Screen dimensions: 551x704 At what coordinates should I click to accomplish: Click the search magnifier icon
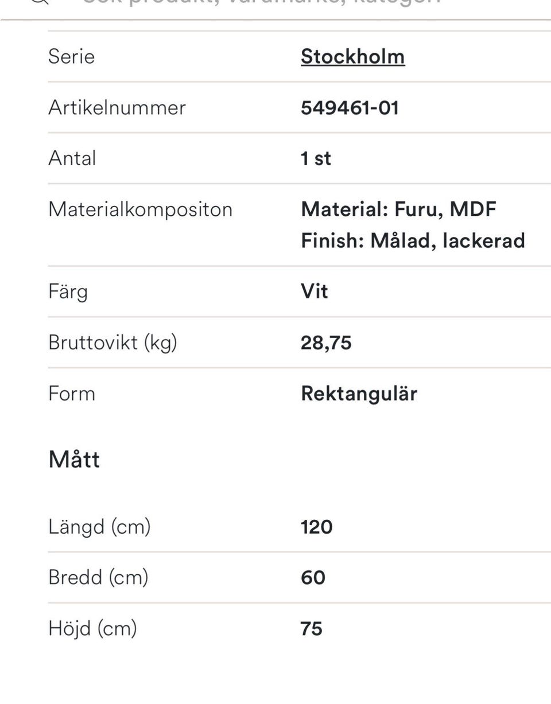(39, 2)
